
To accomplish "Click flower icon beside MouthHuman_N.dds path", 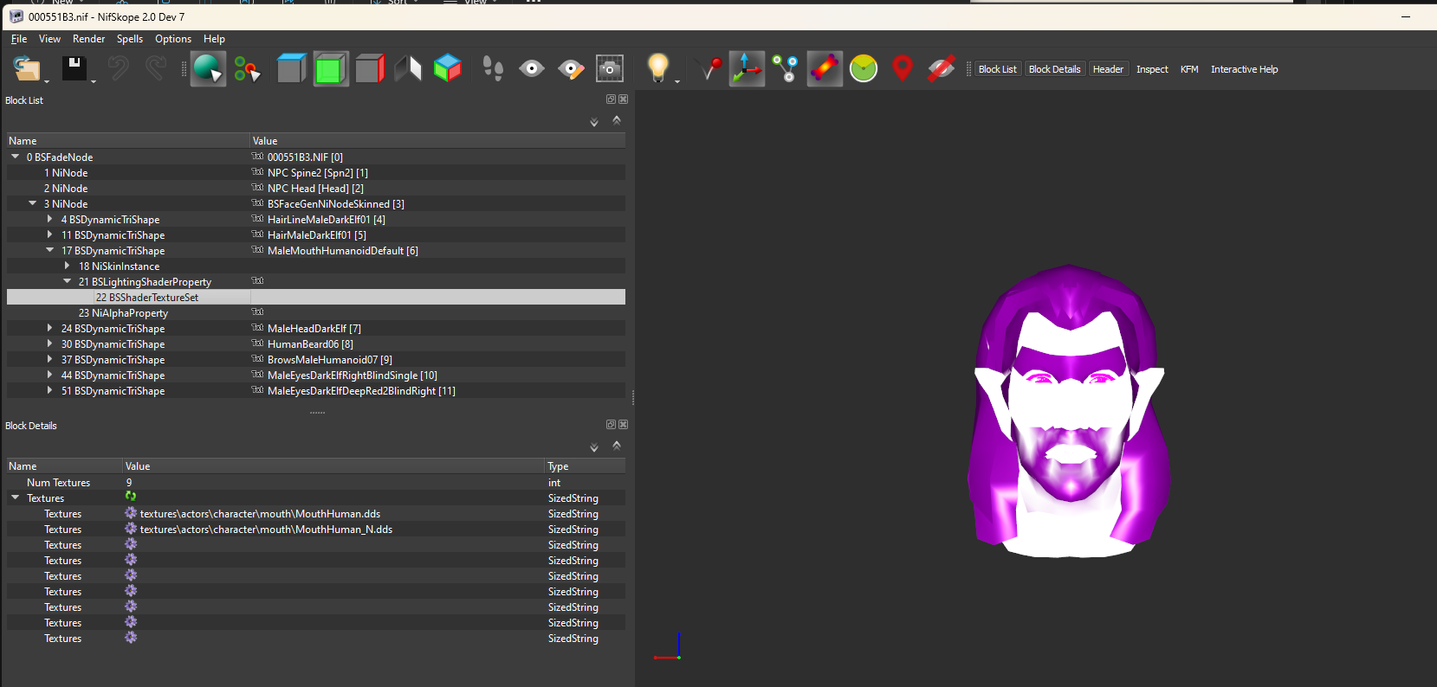I will pyautogui.click(x=131, y=529).
